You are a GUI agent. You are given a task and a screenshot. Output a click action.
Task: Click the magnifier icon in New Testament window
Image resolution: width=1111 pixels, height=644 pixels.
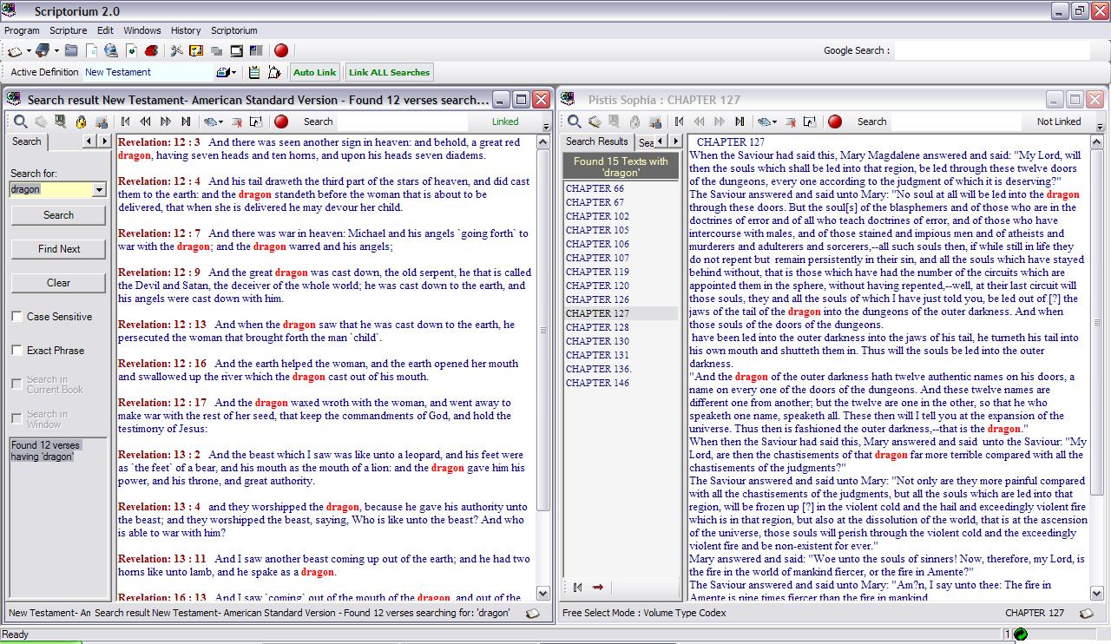pyautogui.click(x=20, y=122)
